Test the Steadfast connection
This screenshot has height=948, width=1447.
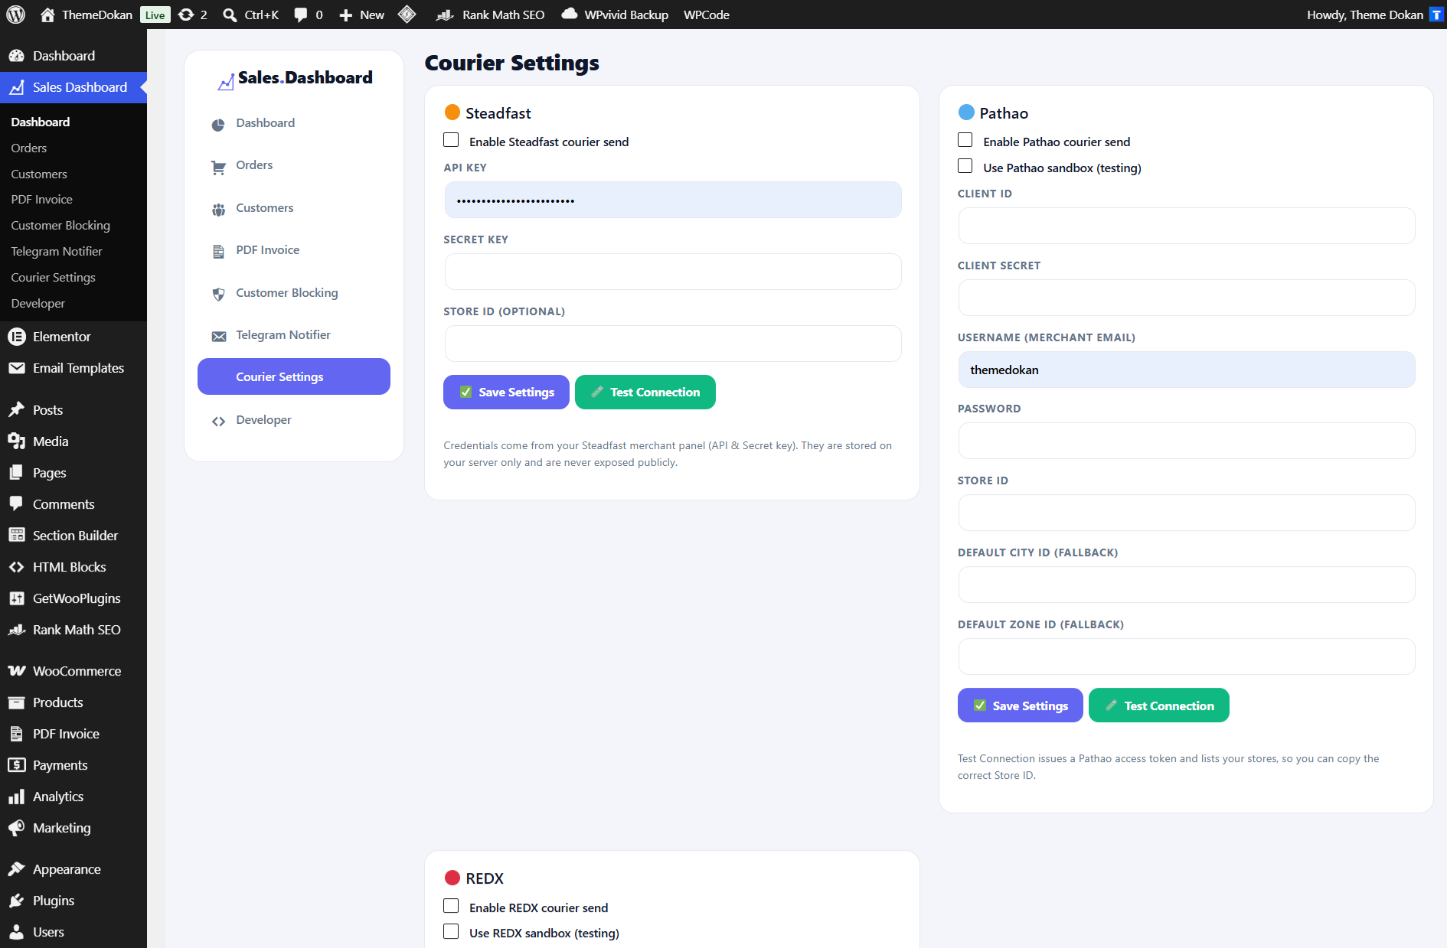[645, 392]
